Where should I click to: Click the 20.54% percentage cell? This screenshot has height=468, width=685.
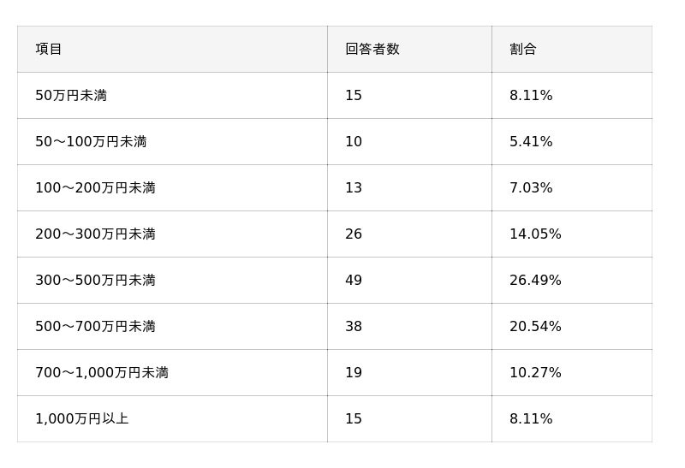pos(535,327)
